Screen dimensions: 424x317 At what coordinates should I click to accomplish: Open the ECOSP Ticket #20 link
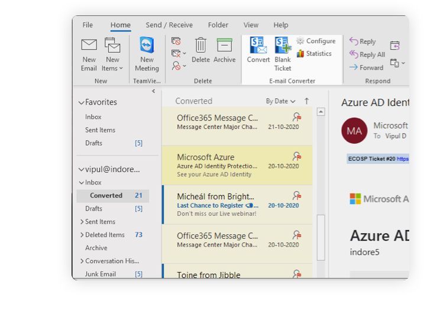click(402, 158)
